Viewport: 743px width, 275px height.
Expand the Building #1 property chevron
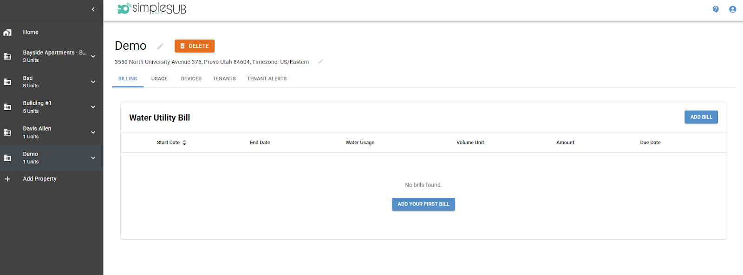point(93,107)
